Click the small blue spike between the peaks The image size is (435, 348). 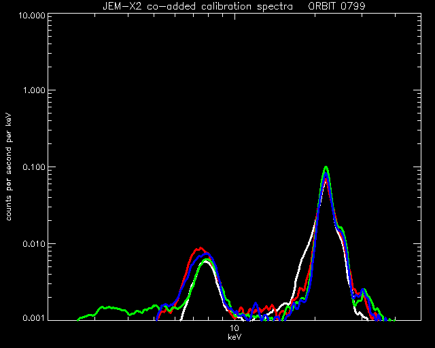point(256,303)
